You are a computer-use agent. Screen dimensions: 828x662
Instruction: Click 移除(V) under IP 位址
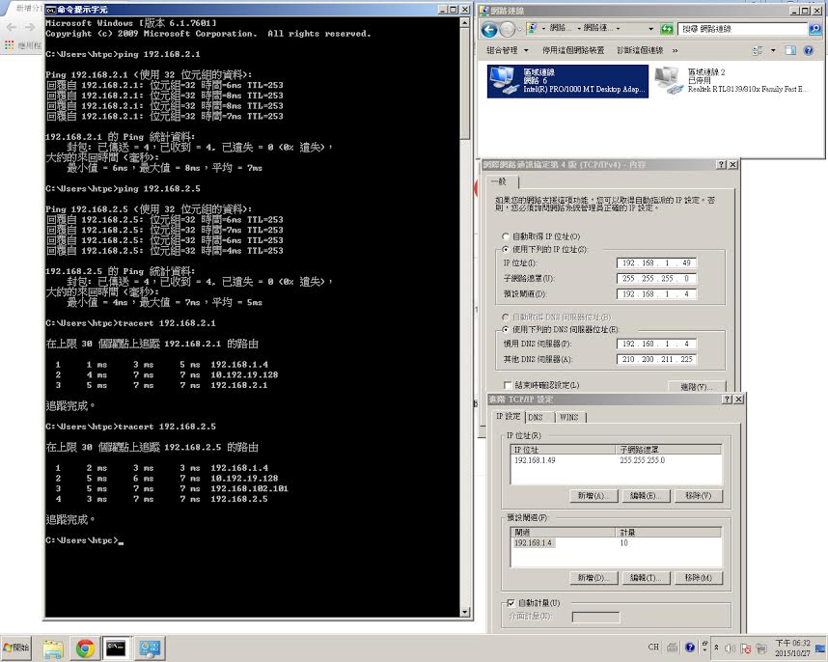point(698,496)
